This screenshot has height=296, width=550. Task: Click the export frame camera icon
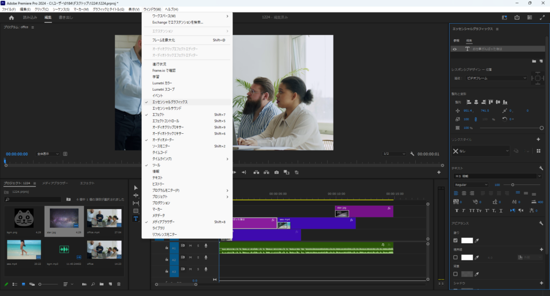click(277, 172)
